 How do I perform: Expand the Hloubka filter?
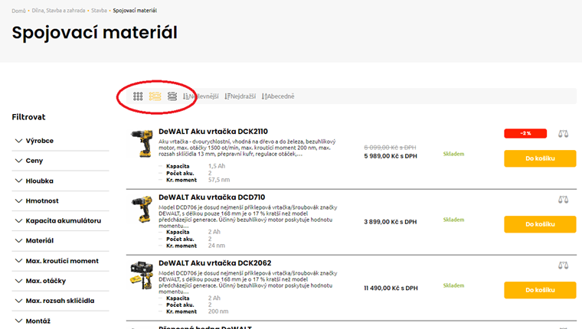(x=60, y=181)
